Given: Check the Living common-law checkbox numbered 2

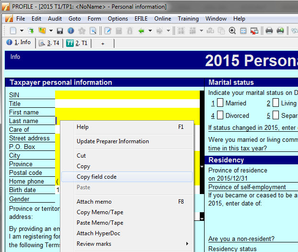Looking at the screenshot, I should coord(275,103).
